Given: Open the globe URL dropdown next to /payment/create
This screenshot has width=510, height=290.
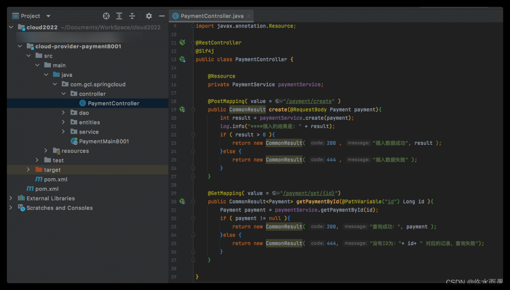Looking at the screenshot, I should pos(279,101).
